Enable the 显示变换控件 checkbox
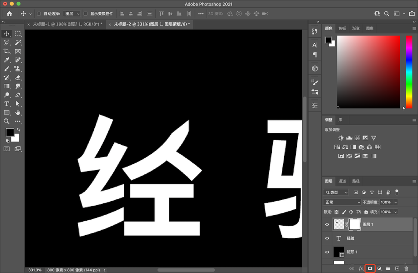The height and width of the screenshot is (273, 418). [x=86, y=14]
